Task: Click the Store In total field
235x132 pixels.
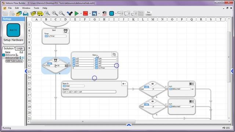Action: tap(73, 86)
